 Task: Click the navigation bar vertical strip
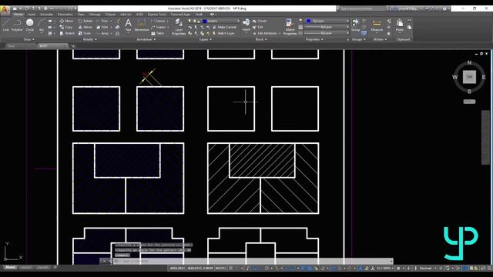(x=485, y=137)
